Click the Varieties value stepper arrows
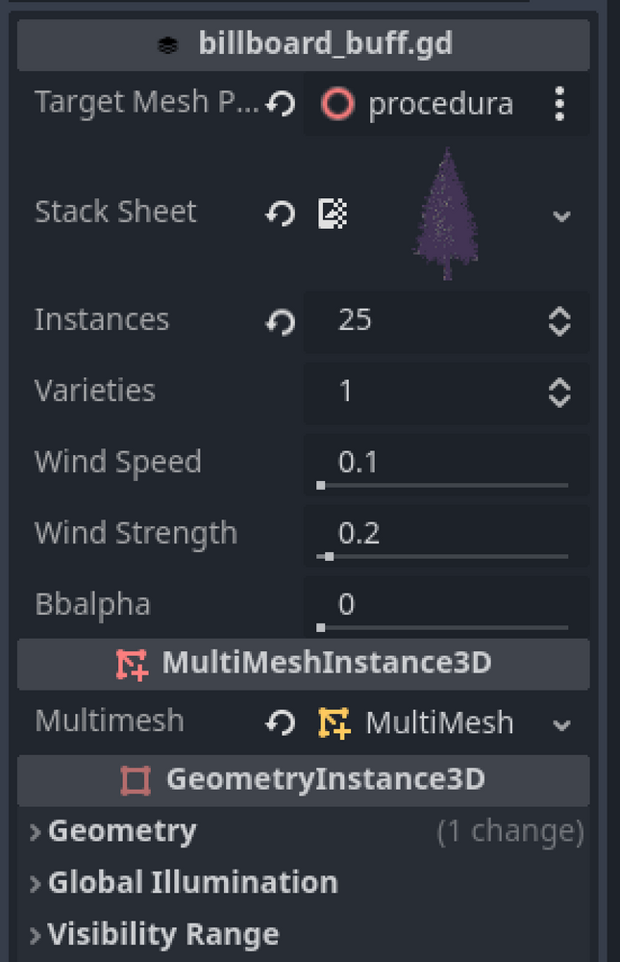 tap(559, 392)
